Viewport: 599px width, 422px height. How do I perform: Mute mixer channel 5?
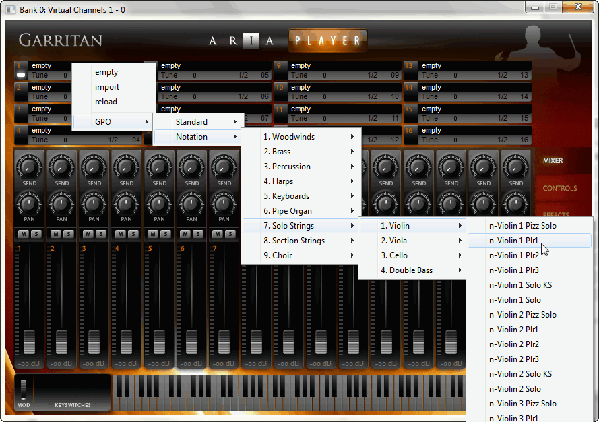click(x=153, y=234)
